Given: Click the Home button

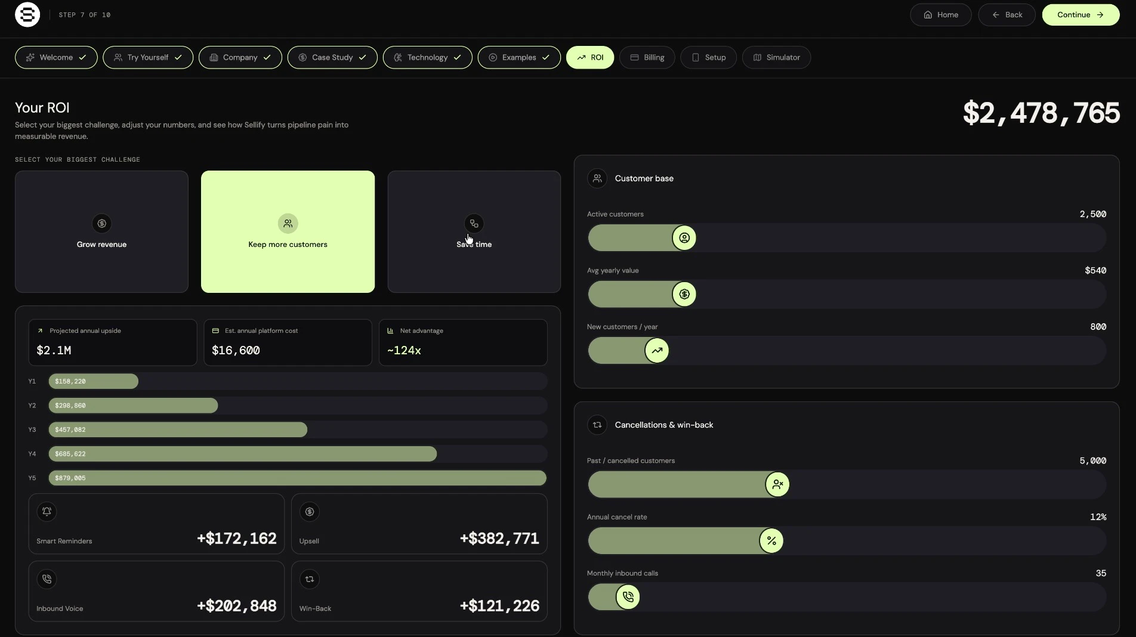Looking at the screenshot, I should point(941,15).
